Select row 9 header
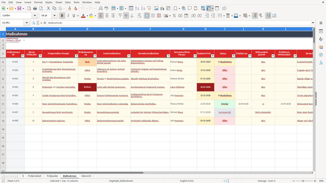The width and height of the screenshot is (326, 183). point(3,87)
